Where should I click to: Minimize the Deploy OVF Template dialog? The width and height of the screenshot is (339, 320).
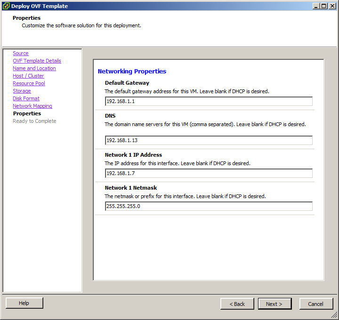tap(316, 6)
